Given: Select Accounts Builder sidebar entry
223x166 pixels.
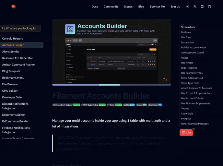Looking at the screenshot, I should click(x=22, y=45).
